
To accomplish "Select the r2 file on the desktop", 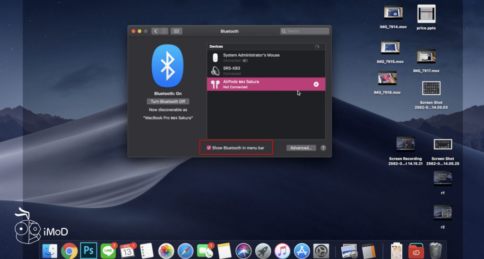I will pyautogui.click(x=442, y=217).
